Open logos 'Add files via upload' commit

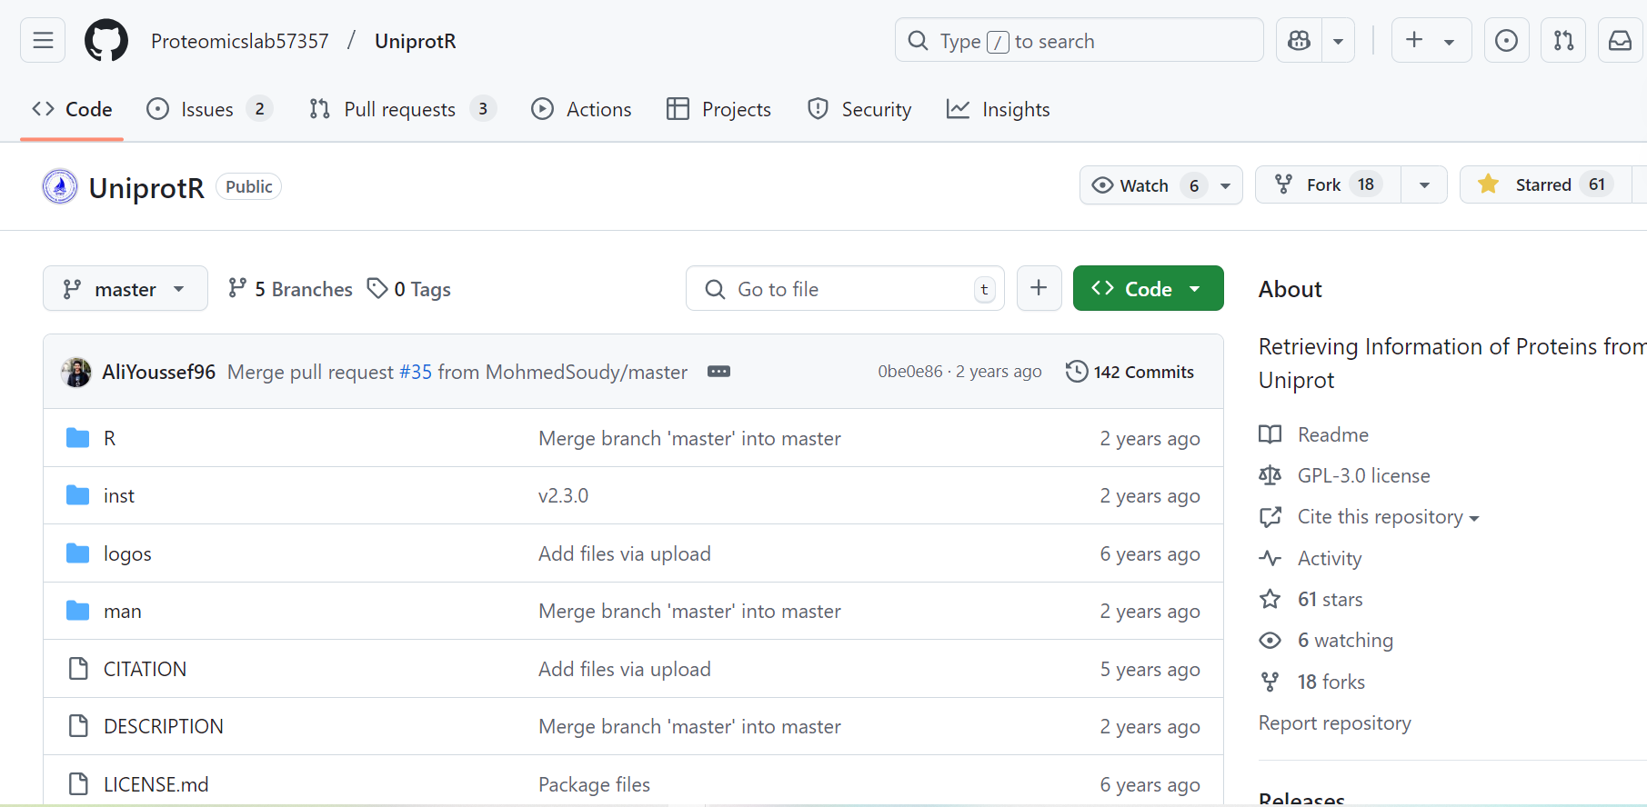click(625, 554)
